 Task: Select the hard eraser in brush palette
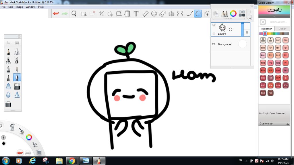(x=17, y=86)
